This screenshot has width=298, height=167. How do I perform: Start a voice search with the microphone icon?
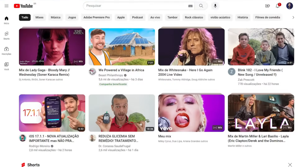coord(215,6)
